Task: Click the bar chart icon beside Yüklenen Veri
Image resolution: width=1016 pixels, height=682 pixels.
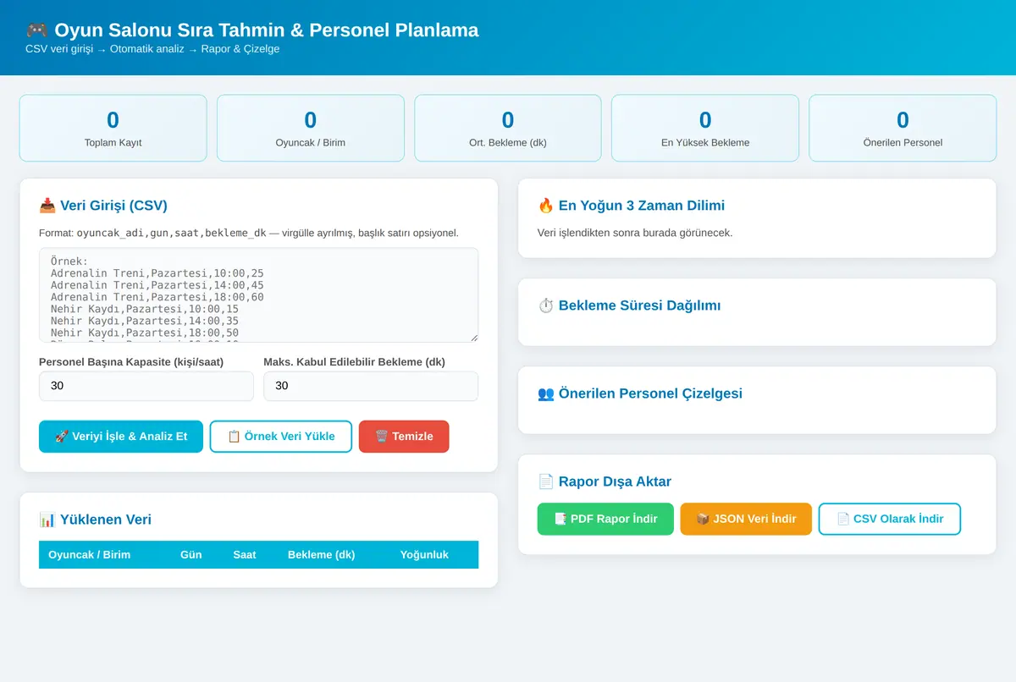Action: click(x=47, y=520)
